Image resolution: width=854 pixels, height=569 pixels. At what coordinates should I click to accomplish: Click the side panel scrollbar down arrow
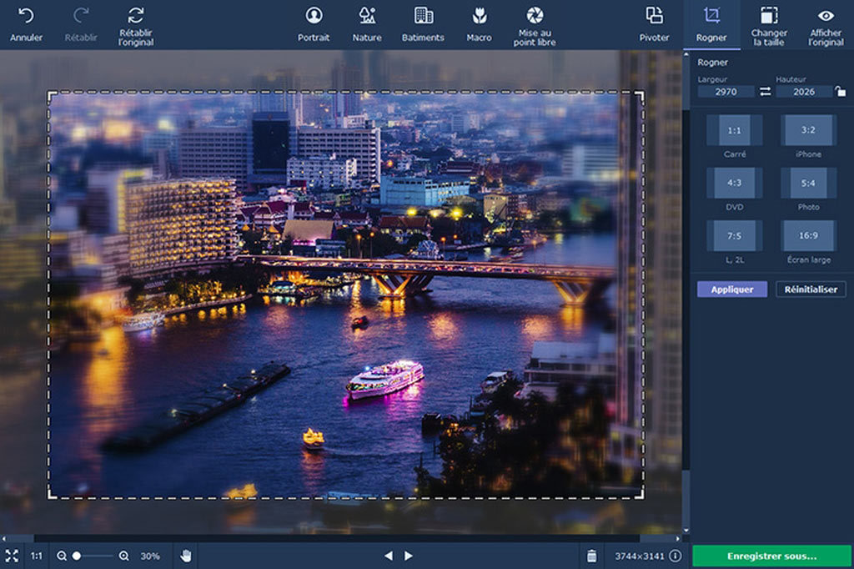[686, 531]
